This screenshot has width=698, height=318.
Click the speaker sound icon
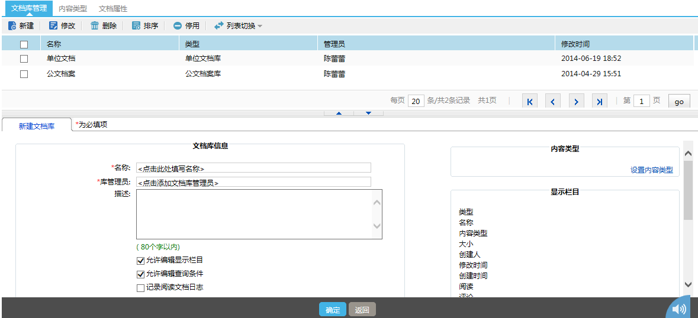click(680, 309)
